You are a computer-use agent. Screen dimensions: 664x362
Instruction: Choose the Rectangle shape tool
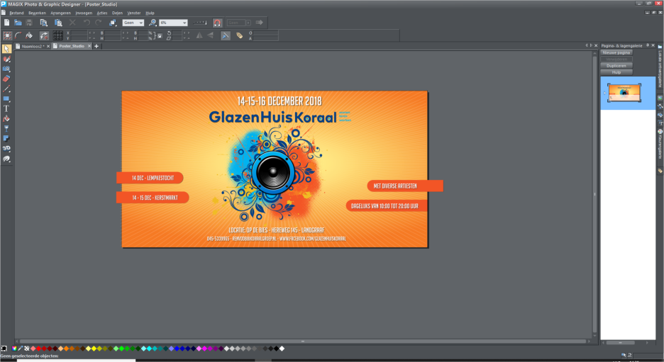6,98
